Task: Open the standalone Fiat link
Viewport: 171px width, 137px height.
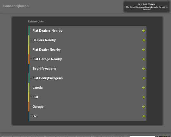Action: pos(35,97)
